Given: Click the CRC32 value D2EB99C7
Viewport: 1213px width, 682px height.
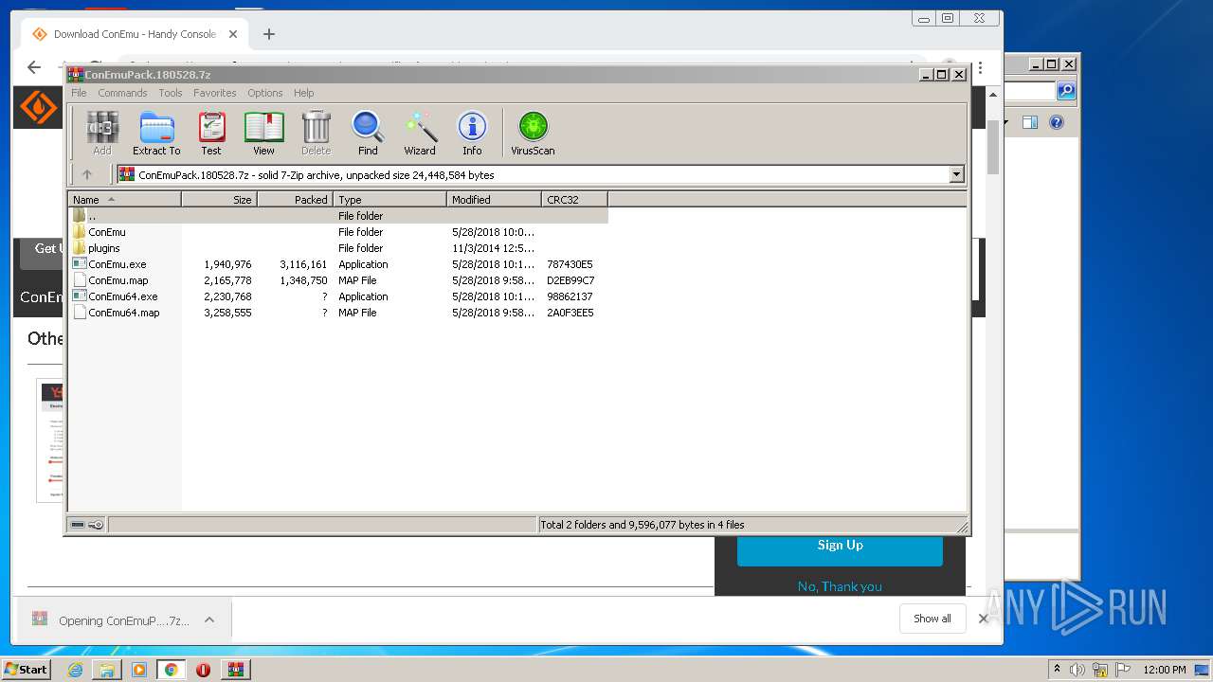Looking at the screenshot, I should 570,280.
